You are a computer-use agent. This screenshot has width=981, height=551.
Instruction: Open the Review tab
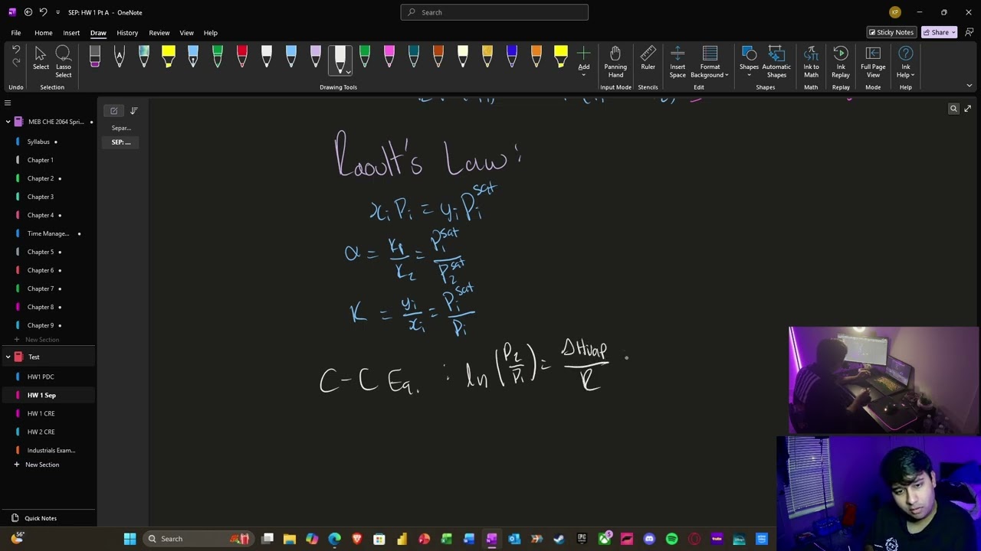point(159,33)
